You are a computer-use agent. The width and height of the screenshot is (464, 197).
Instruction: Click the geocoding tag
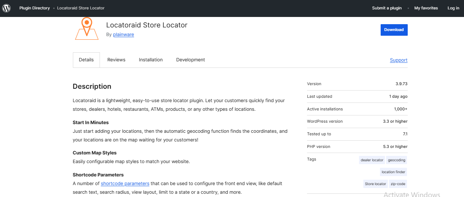[x=397, y=160]
